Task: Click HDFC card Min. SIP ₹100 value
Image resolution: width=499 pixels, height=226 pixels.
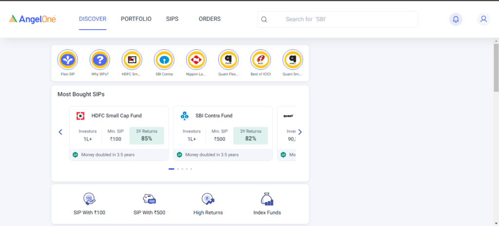Action: coord(115,139)
